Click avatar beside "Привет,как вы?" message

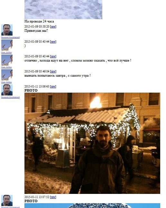pyautogui.click(x=7, y=30)
